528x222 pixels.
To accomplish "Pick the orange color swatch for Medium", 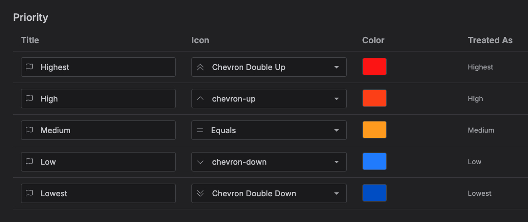I will click(375, 130).
